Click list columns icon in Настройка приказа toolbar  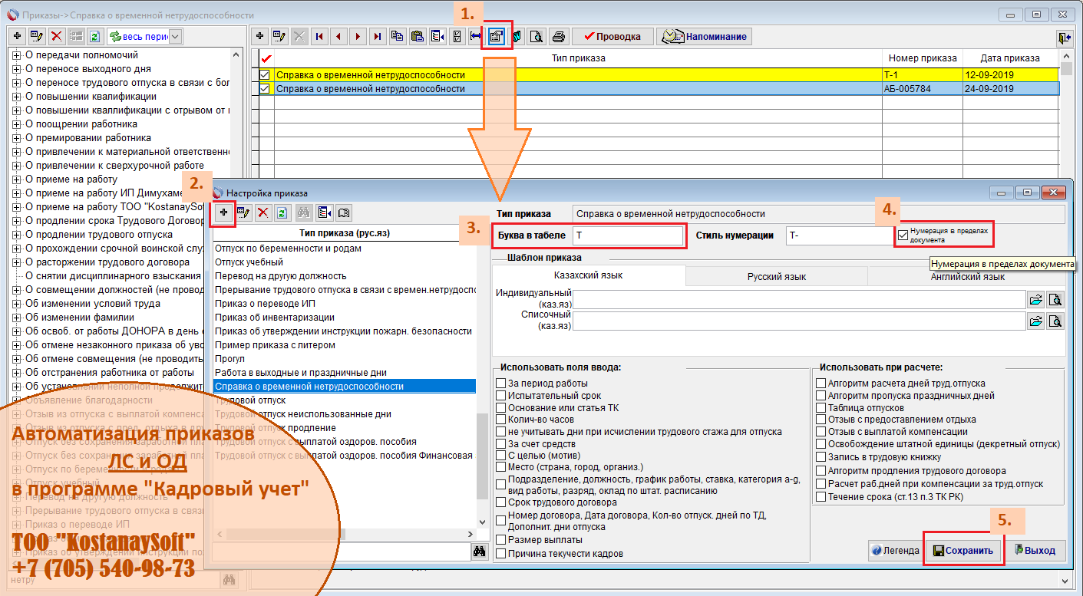pos(324,212)
